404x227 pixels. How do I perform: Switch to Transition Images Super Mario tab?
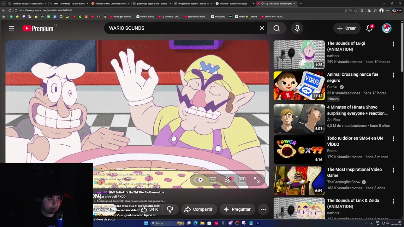tap(28, 3)
